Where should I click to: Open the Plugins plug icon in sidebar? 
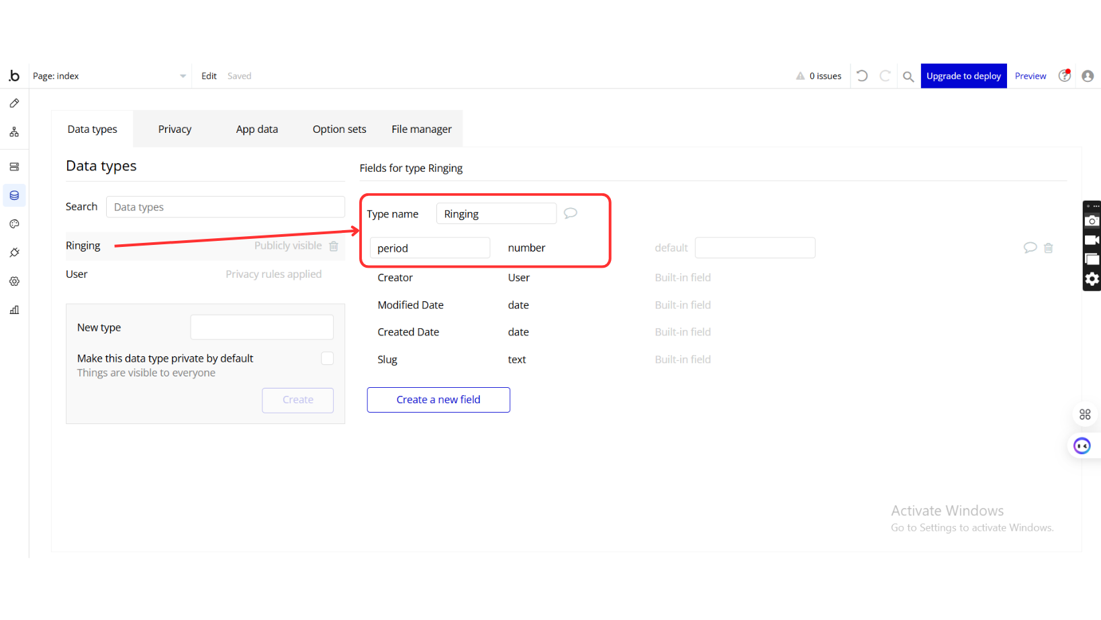tap(14, 253)
